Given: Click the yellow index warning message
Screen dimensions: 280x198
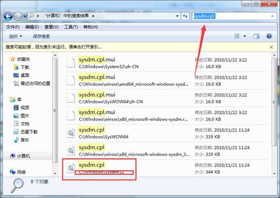Looking at the screenshot, I should point(53,47).
